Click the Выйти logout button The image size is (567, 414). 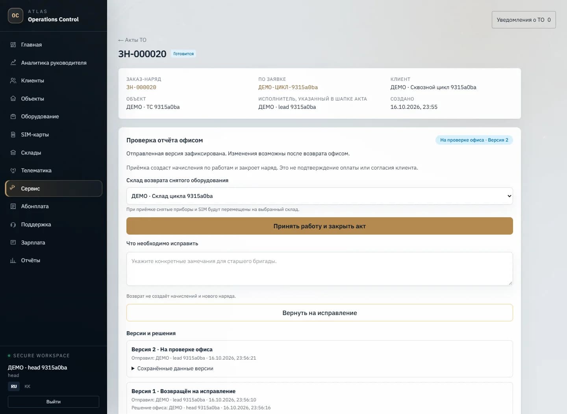[x=54, y=402]
